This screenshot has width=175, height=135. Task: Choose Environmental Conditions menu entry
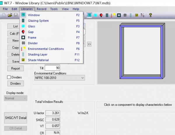51,49
